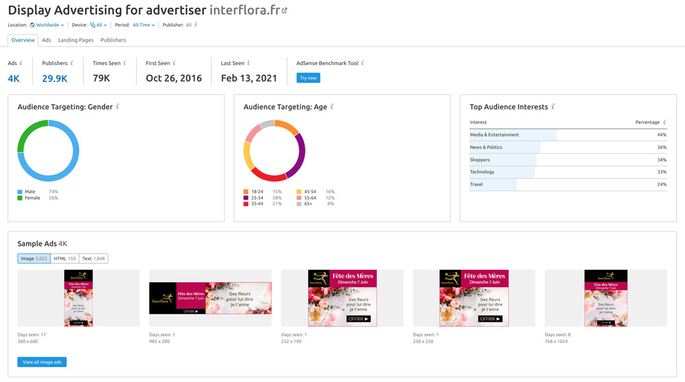The width and height of the screenshot is (685, 382).
Task: Click info icon next to Publisher filter
Action: point(196,25)
